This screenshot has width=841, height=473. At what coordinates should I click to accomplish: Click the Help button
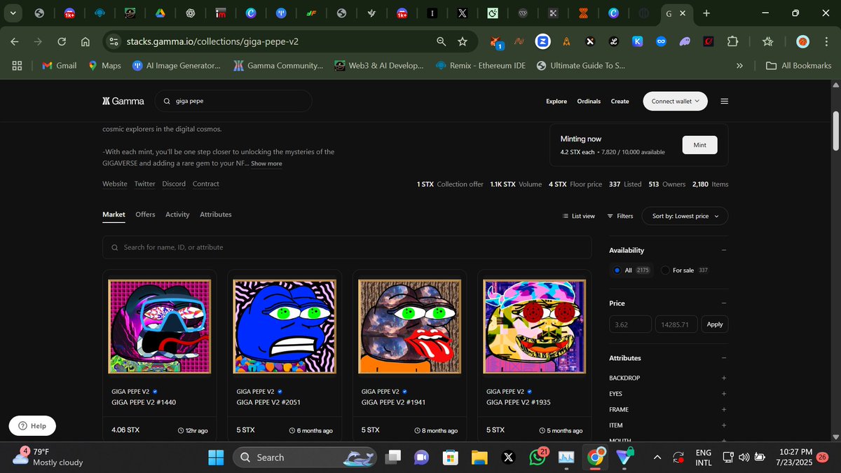point(32,425)
